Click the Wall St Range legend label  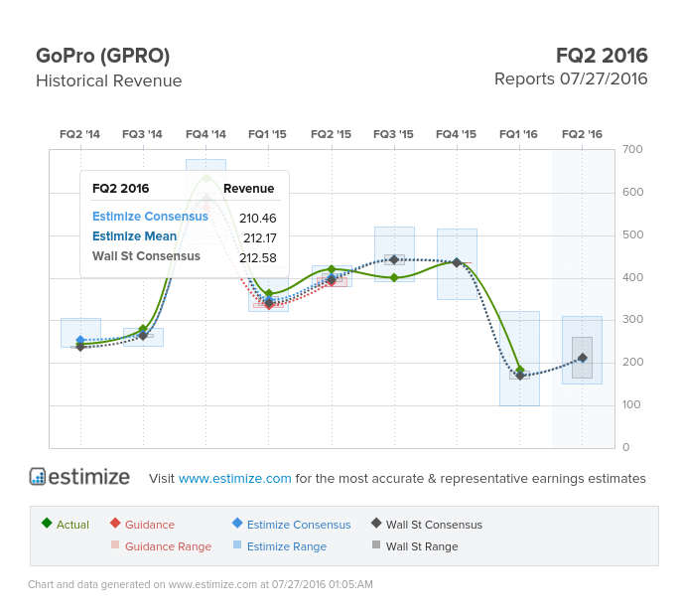(x=422, y=546)
